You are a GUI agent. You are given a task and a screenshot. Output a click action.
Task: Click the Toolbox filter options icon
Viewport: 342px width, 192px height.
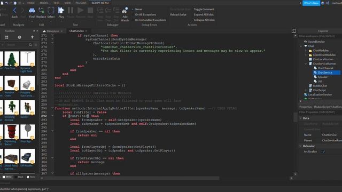click(36, 45)
